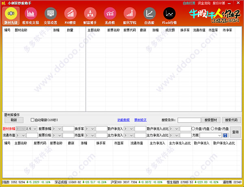Open 股价计算 in the title bar
Viewport: 244px width, 187px height.
219,3
